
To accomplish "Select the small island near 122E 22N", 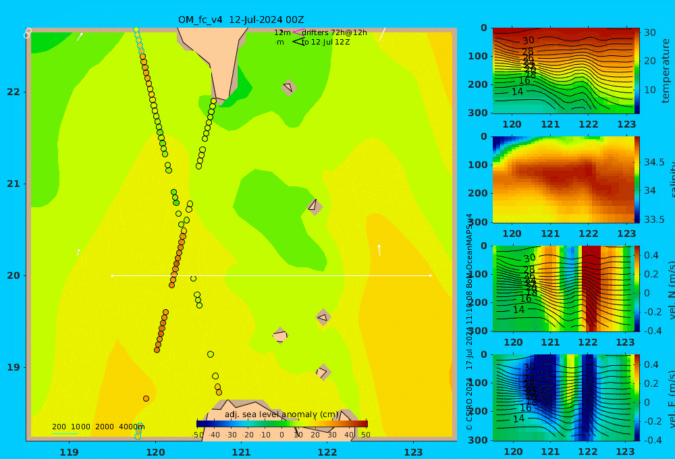I will click(x=289, y=87).
